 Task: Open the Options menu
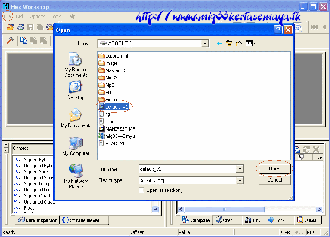(x=37, y=16)
